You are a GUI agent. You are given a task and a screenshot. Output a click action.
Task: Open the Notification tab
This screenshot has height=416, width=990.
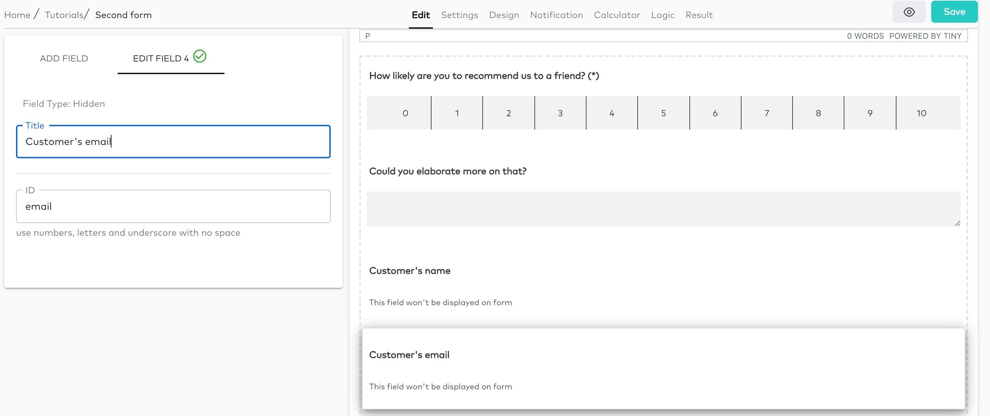point(556,15)
